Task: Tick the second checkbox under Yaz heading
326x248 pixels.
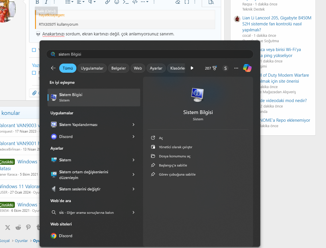Action: 34,73
